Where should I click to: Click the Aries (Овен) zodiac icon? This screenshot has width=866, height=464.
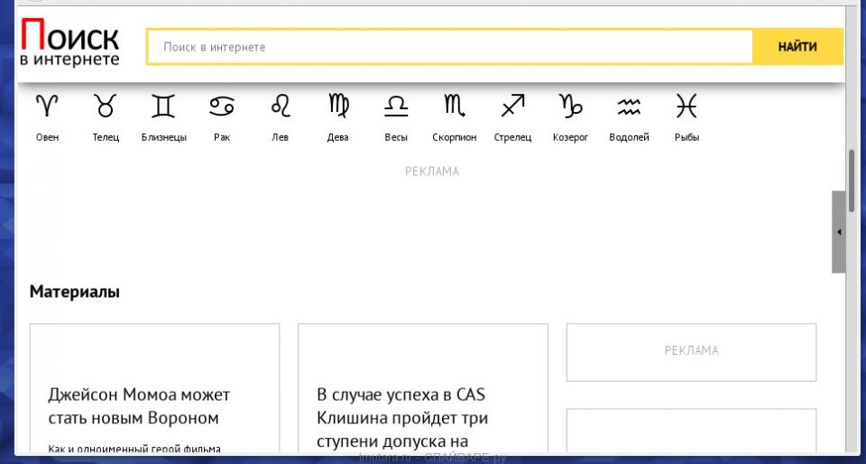tap(47, 107)
